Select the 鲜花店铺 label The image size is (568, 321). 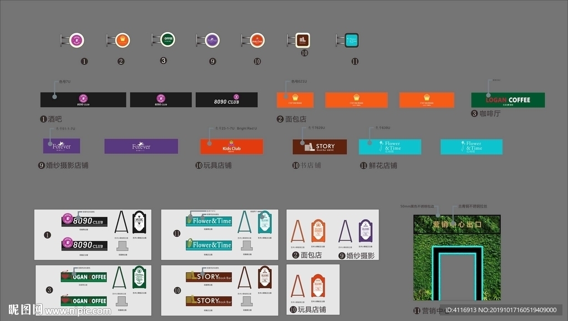tap(383, 166)
